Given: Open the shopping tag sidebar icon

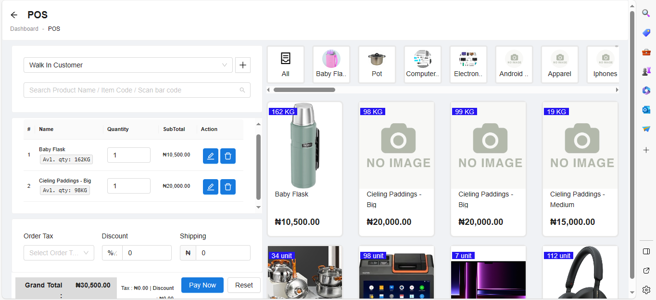Looking at the screenshot, I should [x=646, y=32].
